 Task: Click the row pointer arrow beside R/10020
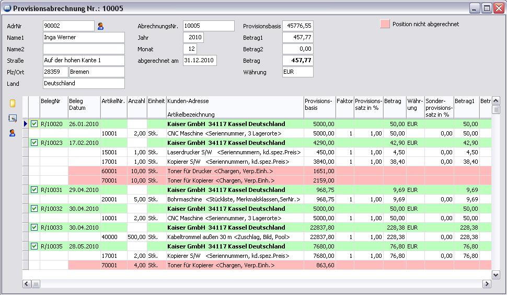(25, 124)
